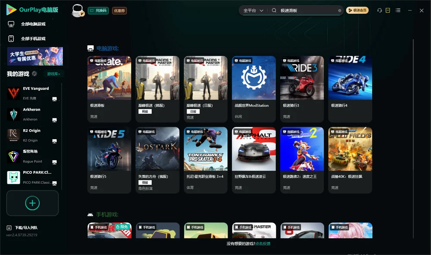
Task: Open the 狂野飙车8:极速凌云 Asphalt card
Action: point(254,160)
